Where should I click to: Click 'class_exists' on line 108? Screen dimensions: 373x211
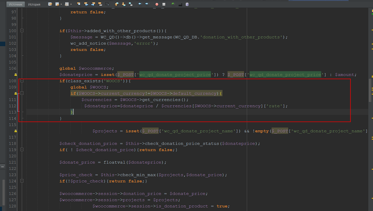coord(84,81)
